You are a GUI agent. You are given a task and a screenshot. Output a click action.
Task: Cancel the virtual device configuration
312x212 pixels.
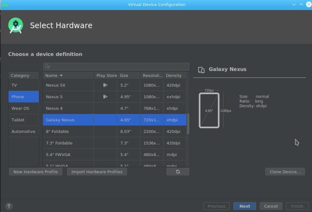pos(271,206)
